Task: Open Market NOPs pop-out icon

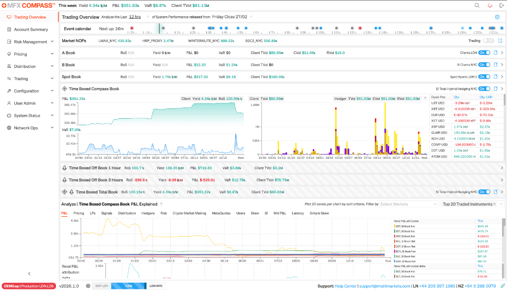Action: pyautogui.click(x=500, y=41)
